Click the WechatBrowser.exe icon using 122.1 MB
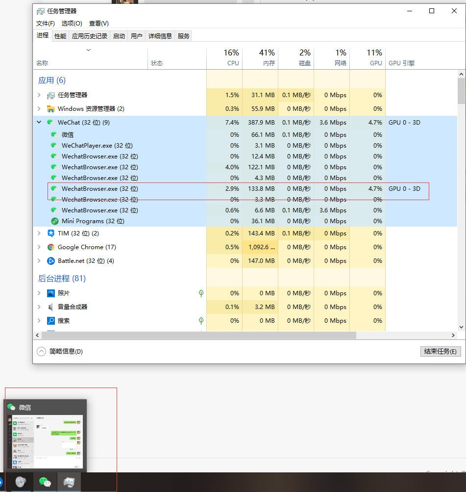 click(54, 167)
